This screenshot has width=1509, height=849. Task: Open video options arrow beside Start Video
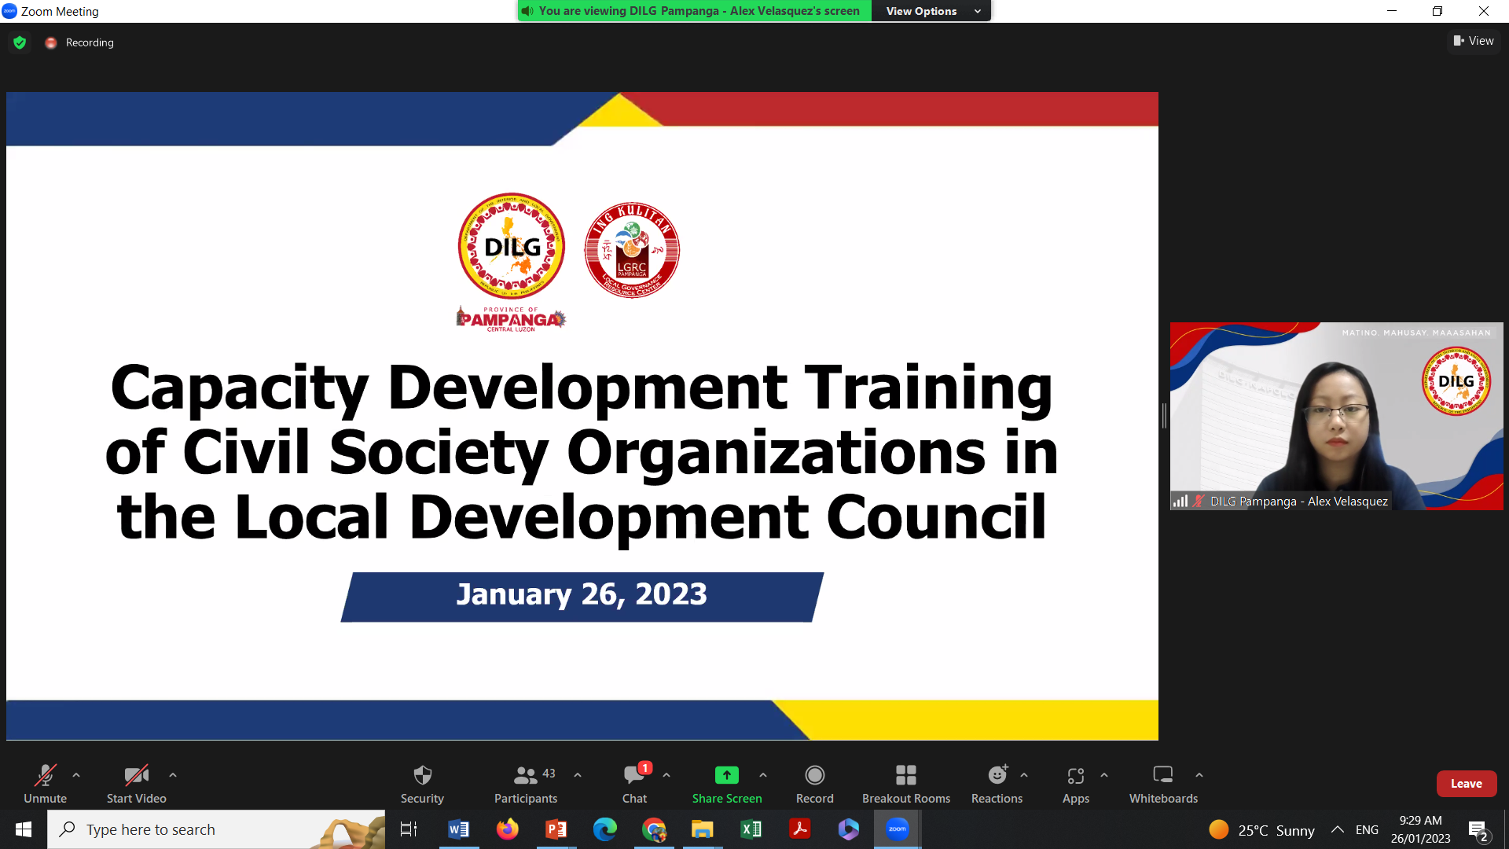click(x=173, y=775)
